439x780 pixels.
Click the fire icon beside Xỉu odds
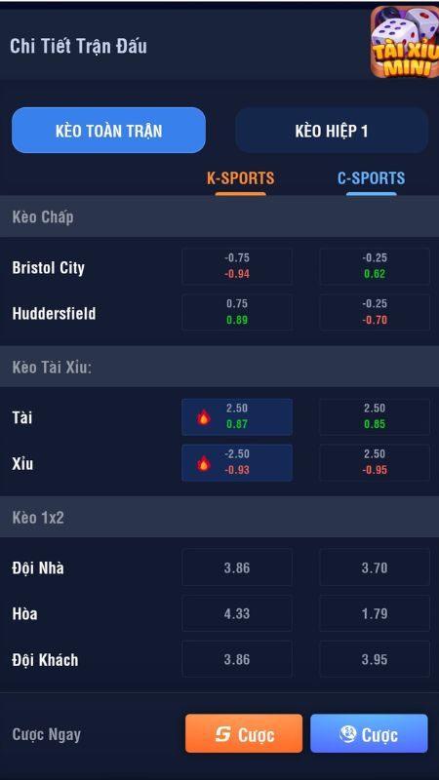204,463
